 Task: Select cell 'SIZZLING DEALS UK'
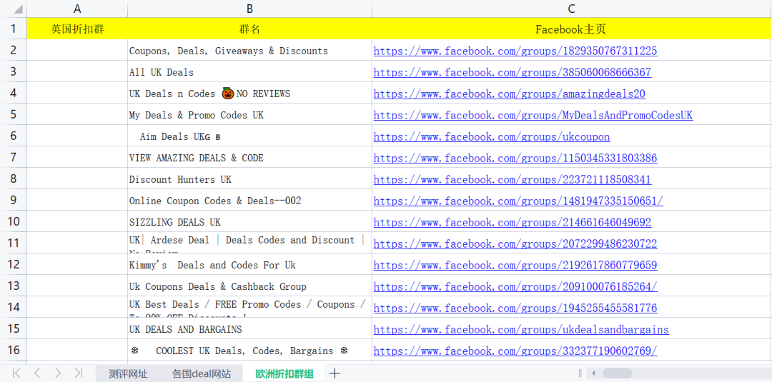click(249, 222)
